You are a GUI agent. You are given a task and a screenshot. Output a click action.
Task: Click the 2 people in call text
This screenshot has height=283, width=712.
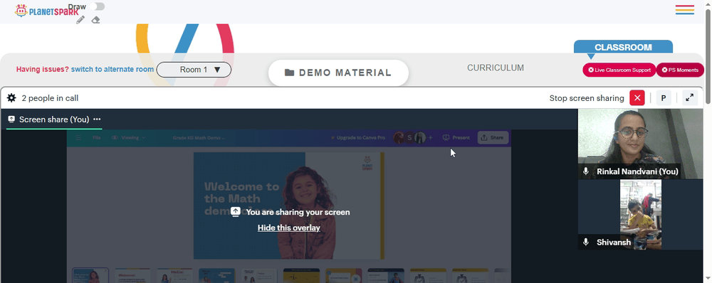(x=50, y=98)
